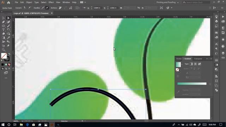Open artboard number dropdown in status bar

(x=39, y=121)
